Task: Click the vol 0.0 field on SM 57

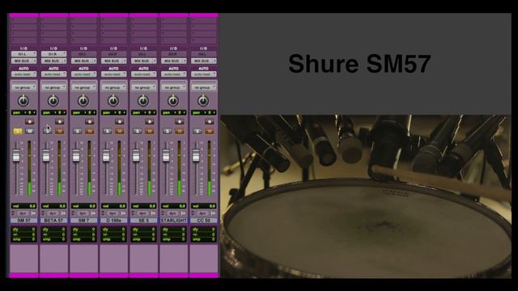Action: [x=23, y=206]
